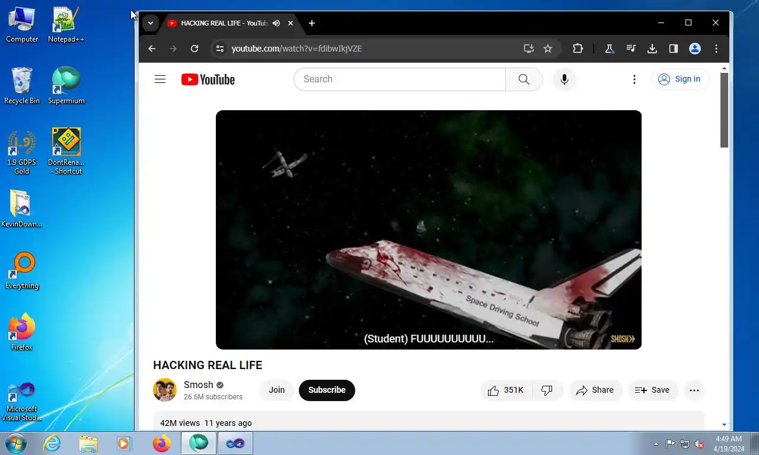This screenshot has height=455, width=759.
Task: Open the muted volume tray icon
Action: (699, 444)
